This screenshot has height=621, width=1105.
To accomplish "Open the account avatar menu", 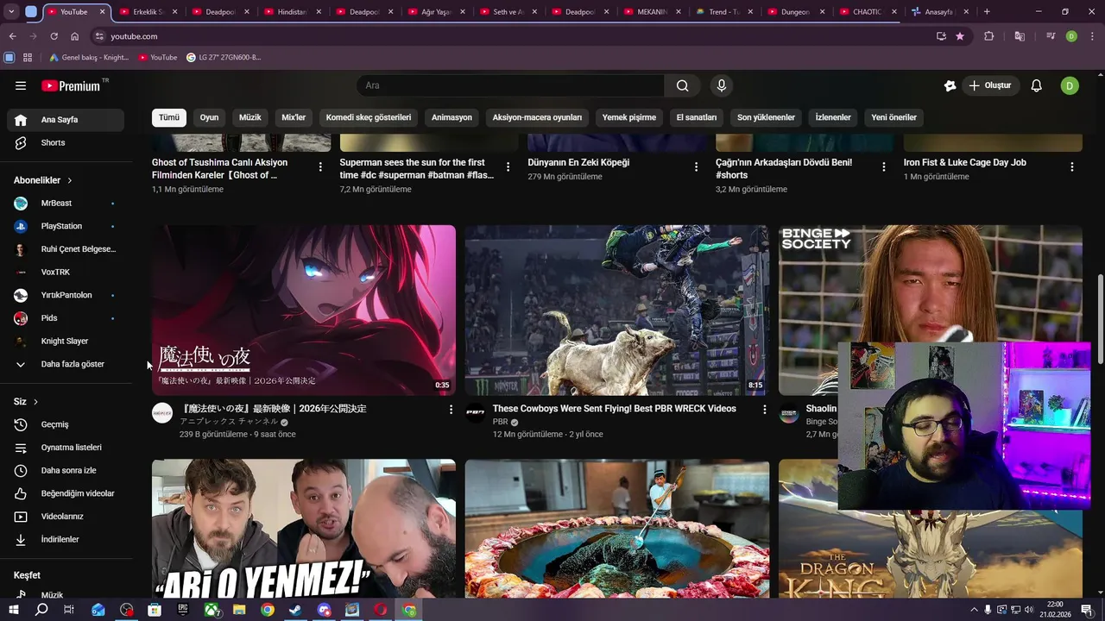I will click(x=1070, y=85).
